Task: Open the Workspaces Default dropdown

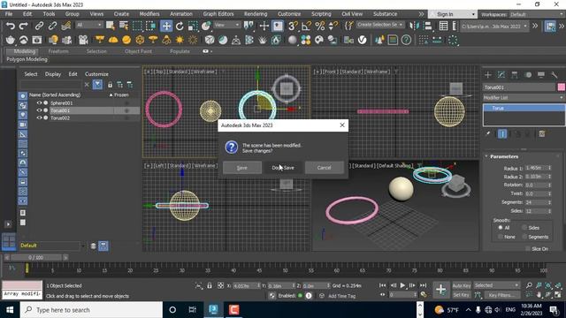Action: [x=537, y=14]
